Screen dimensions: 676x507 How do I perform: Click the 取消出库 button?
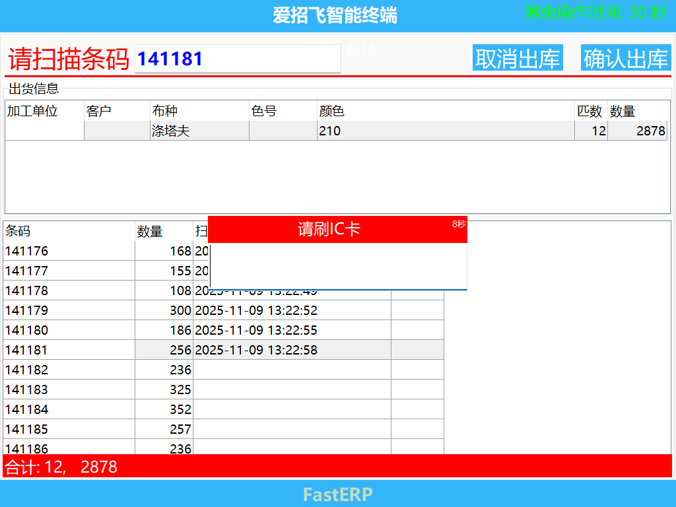pos(518,57)
